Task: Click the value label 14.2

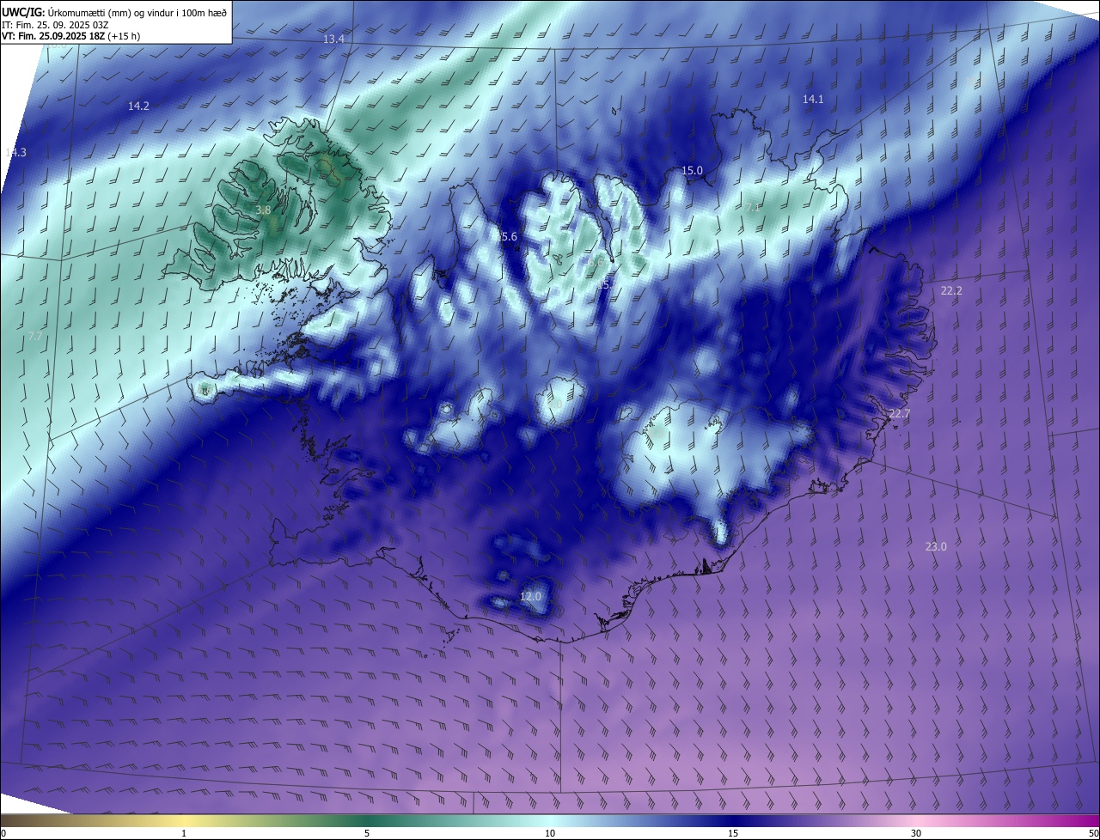Action: click(x=138, y=106)
